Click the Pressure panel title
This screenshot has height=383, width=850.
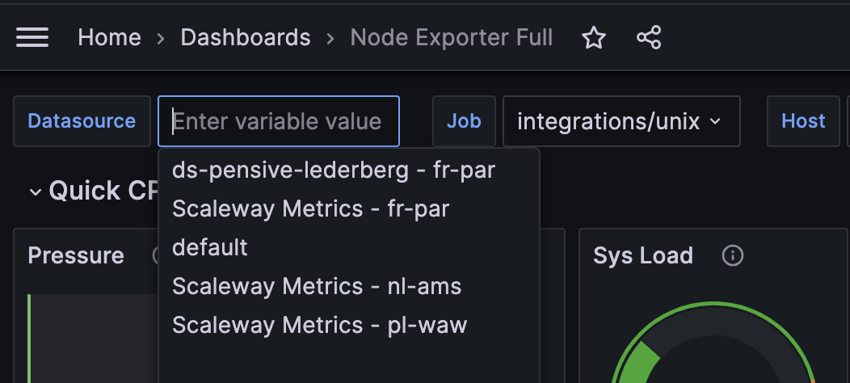[76, 256]
